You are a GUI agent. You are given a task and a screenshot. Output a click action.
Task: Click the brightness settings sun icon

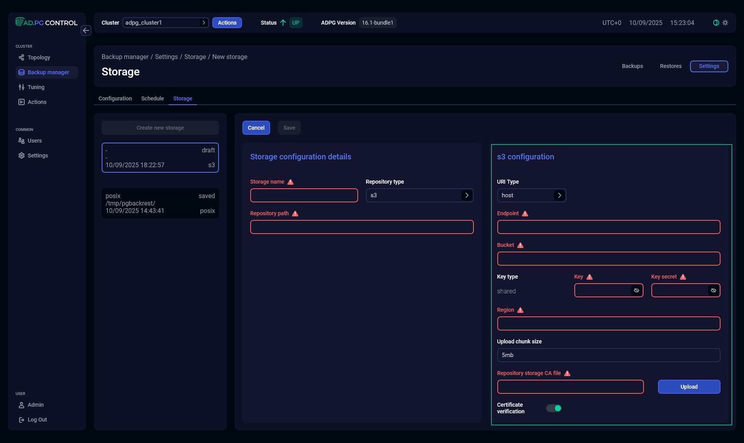tap(726, 23)
